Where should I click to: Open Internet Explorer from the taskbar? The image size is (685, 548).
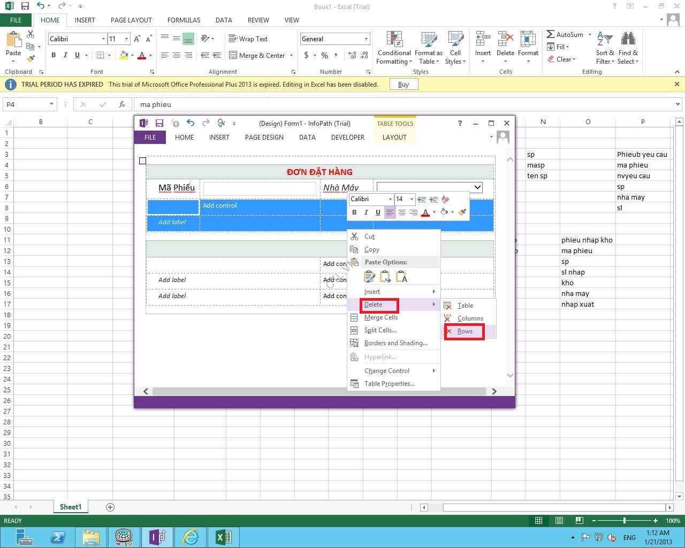190,537
